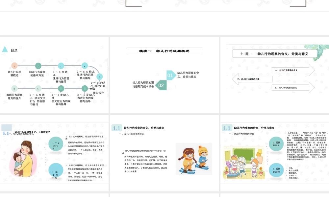Click the italic 0～3岁幼儿游戏行为 label
Viewport: 329px width, 197px height.
[98, 88]
